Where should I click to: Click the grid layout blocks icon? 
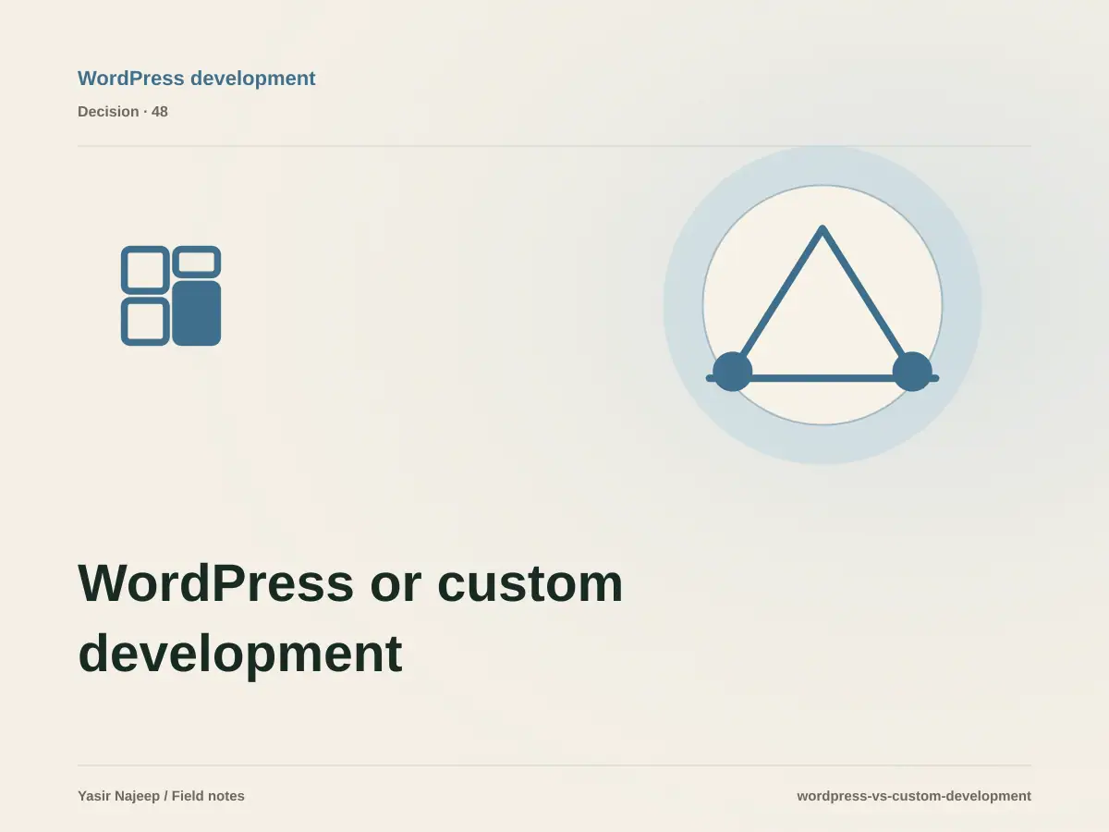click(171, 296)
